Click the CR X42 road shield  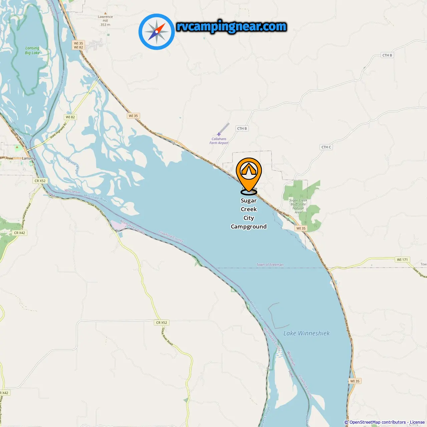click(20, 233)
